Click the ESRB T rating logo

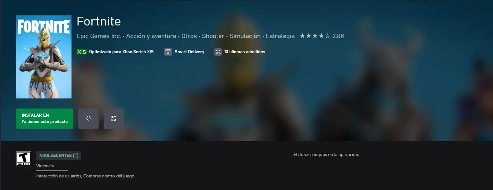24,159
